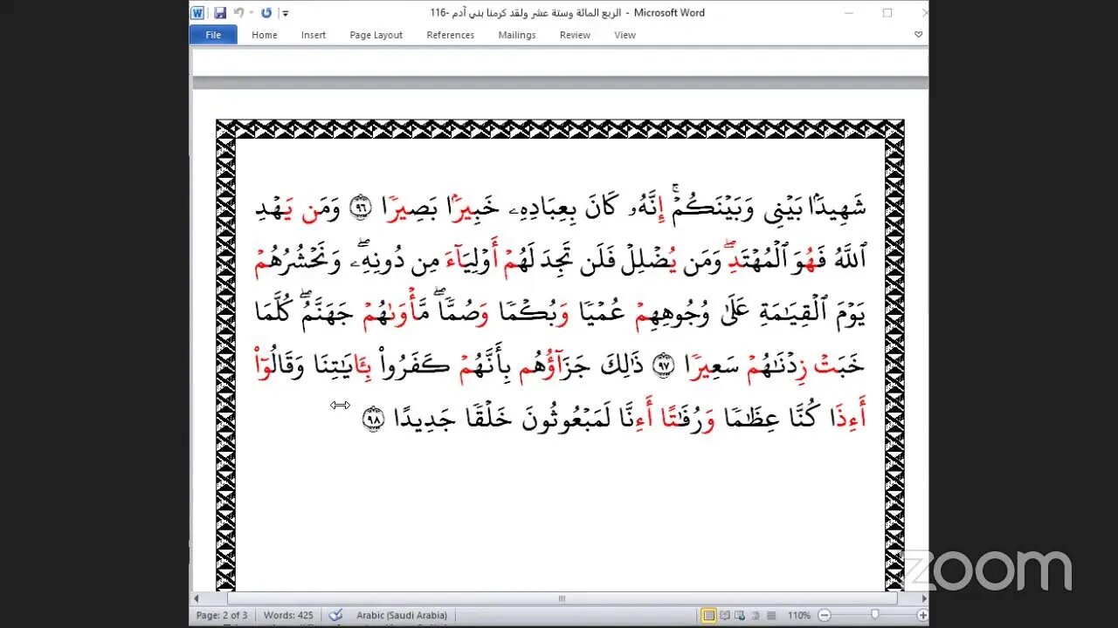1118x628 pixels.
Task: Open word count via Words: 425
Action: pos(288,615)
